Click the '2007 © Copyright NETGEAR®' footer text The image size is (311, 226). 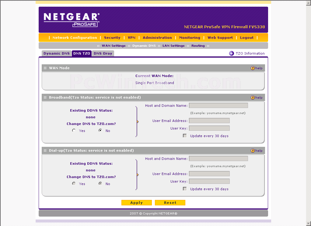pos(153,214)
